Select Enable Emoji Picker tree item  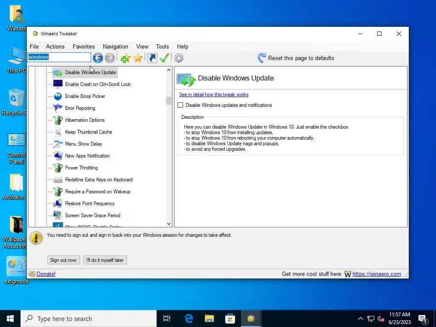click(x=85, y=96)
